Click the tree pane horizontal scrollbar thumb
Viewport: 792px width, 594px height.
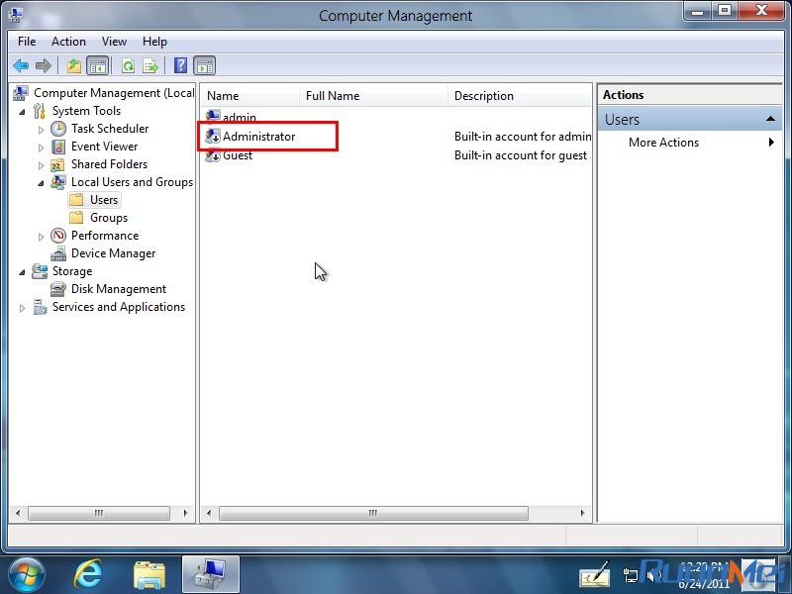99,513
